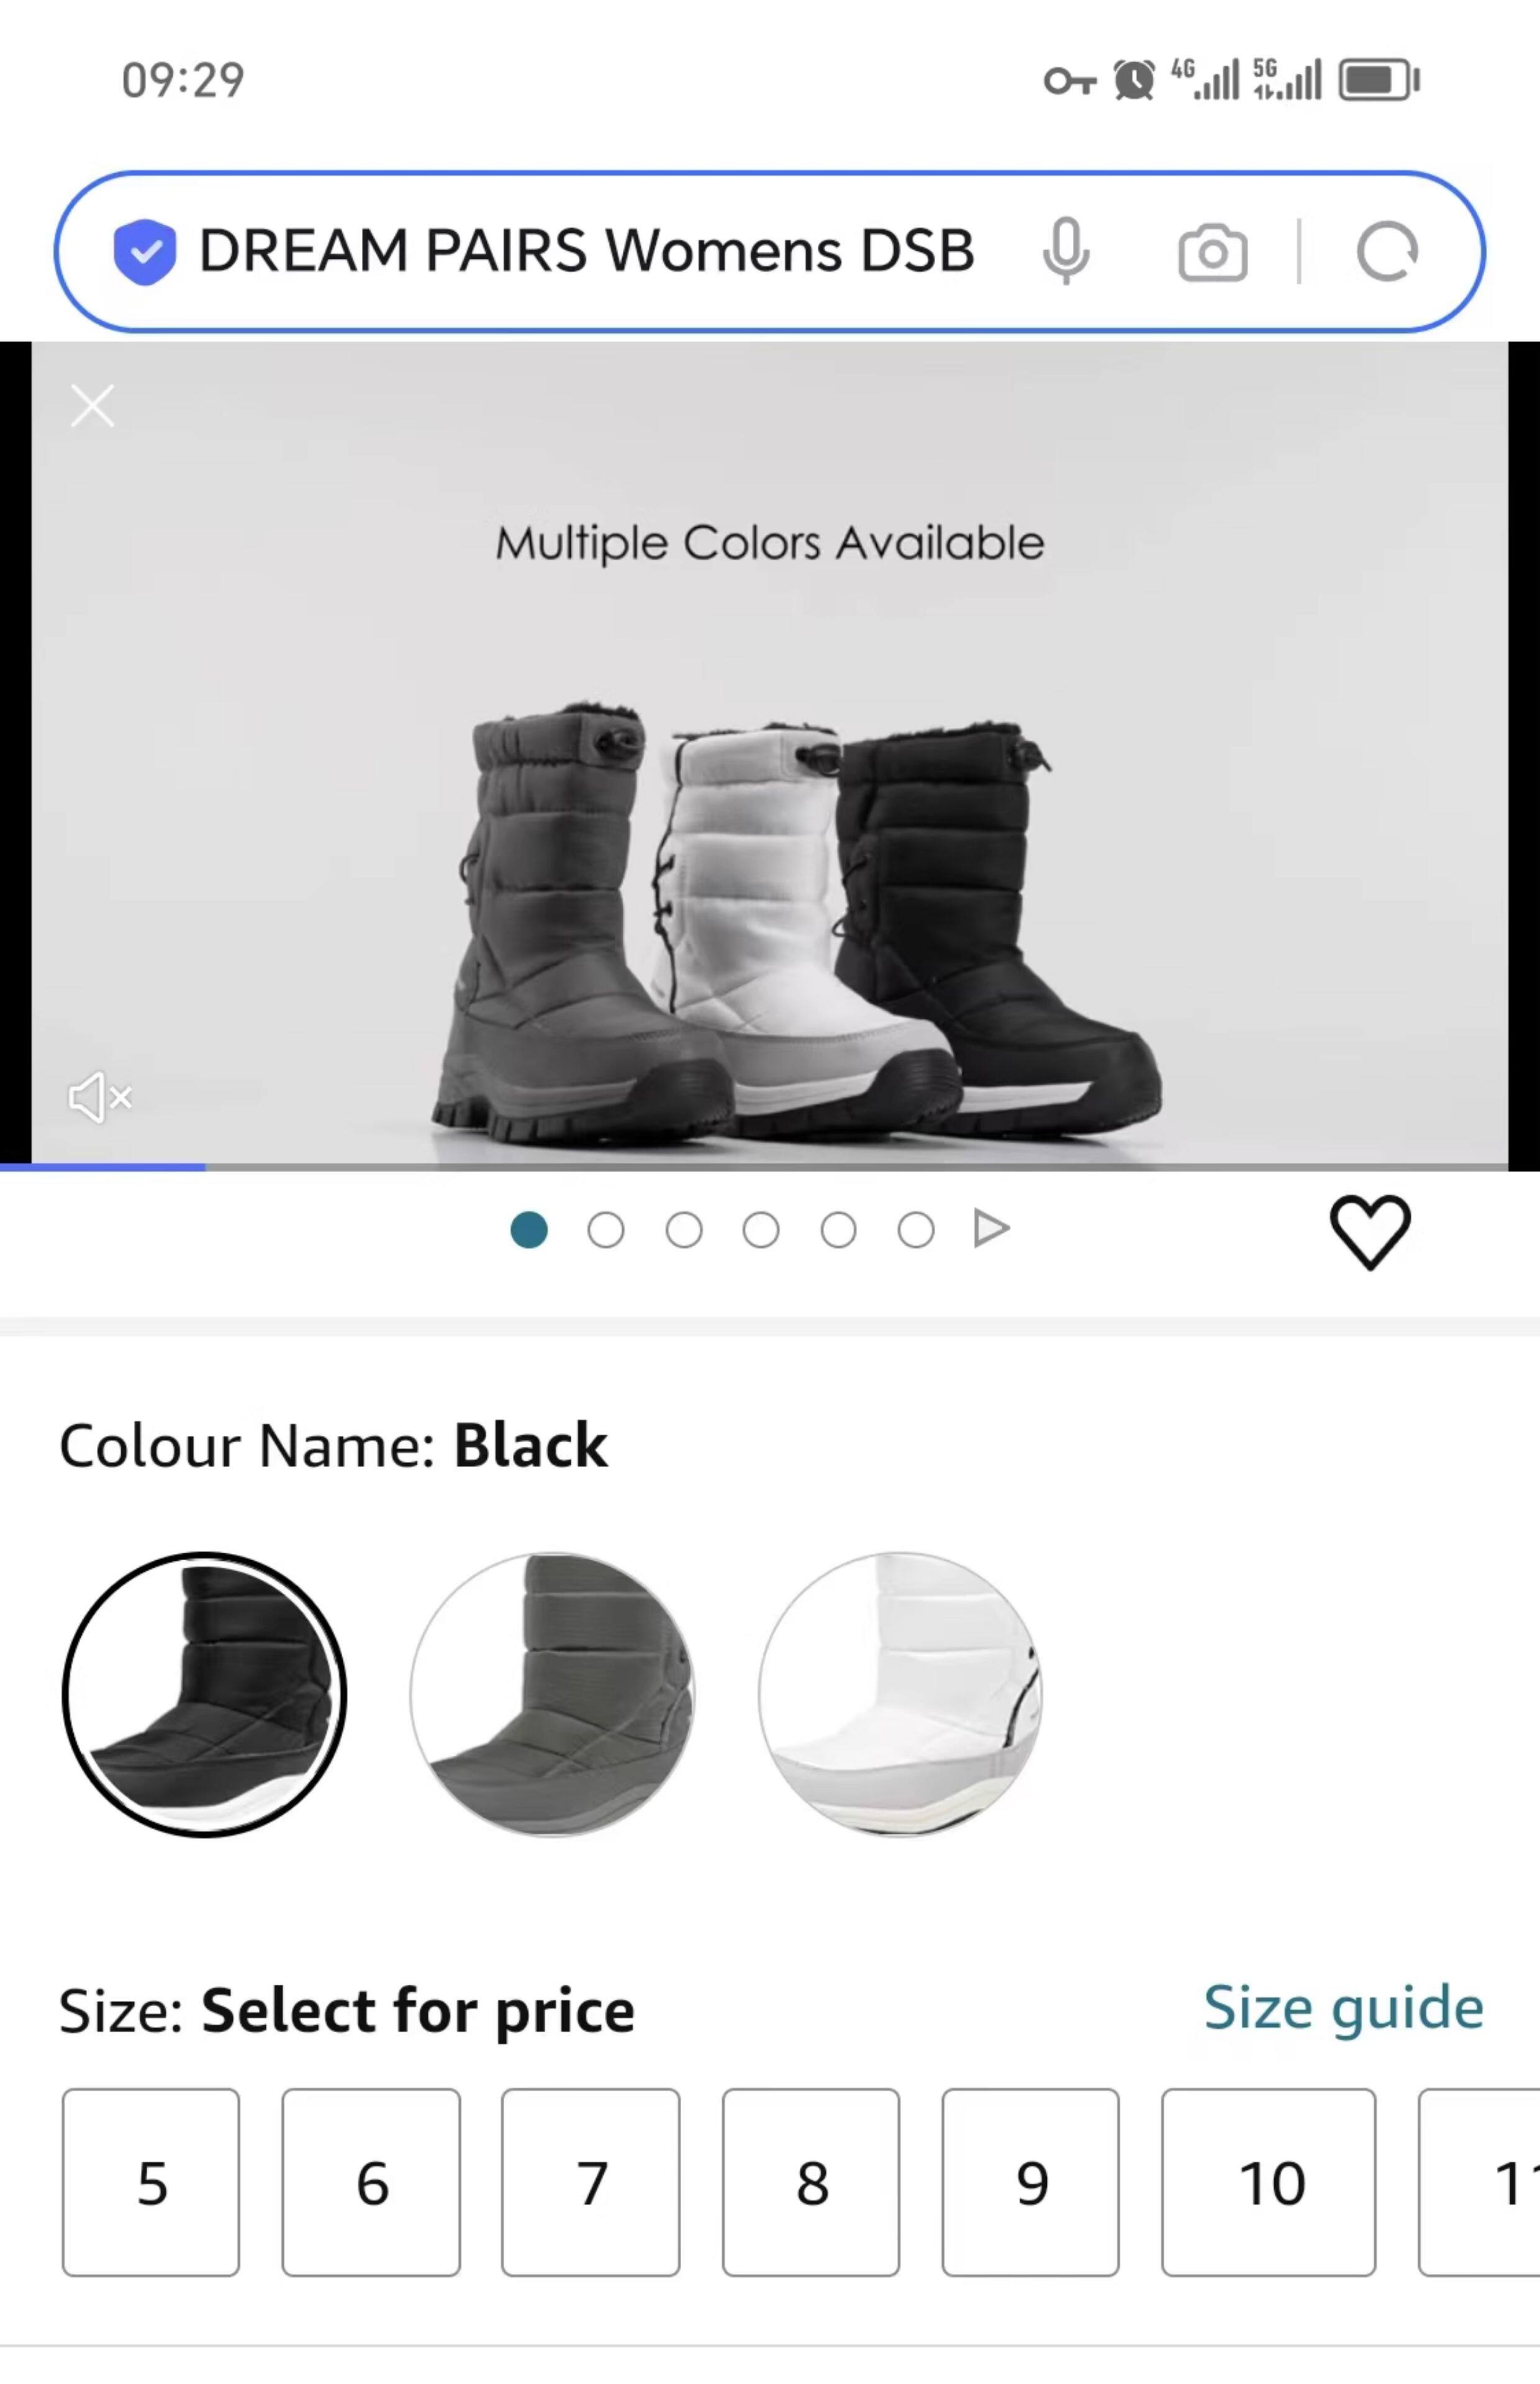Screen dimensions: 1540x2384
Task: Open the Size guide link
Action: point(1343,2009)
